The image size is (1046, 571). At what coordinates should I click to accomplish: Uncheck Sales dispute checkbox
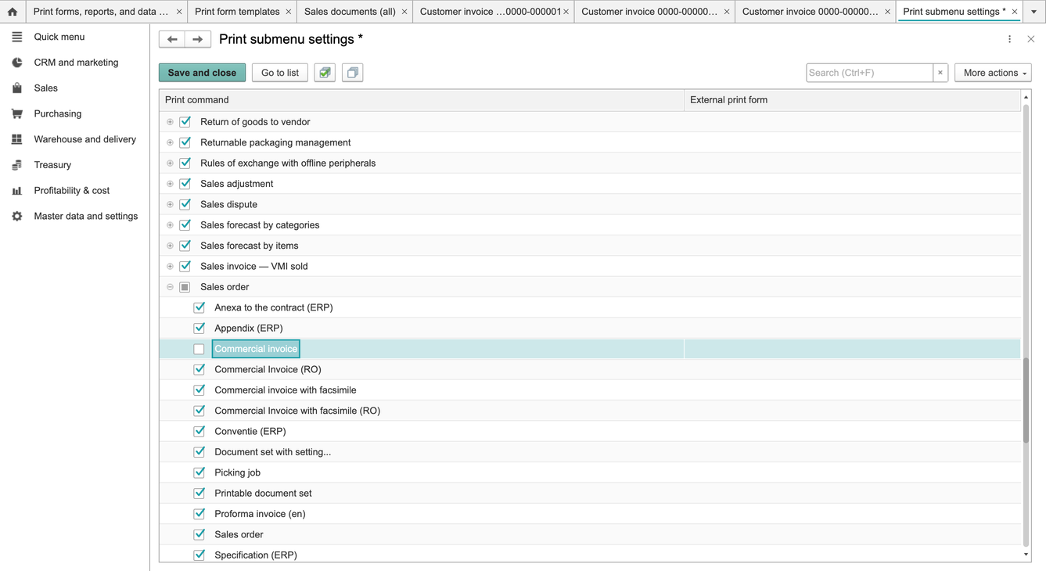coord(185,204)
